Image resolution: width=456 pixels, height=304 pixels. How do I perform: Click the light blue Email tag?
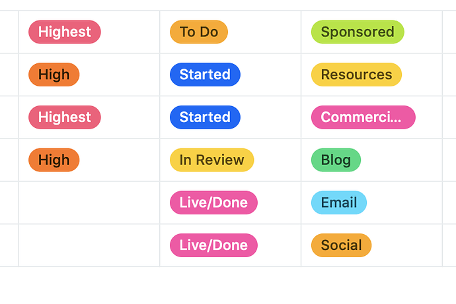pyautogui.click(x=339, y=202)
